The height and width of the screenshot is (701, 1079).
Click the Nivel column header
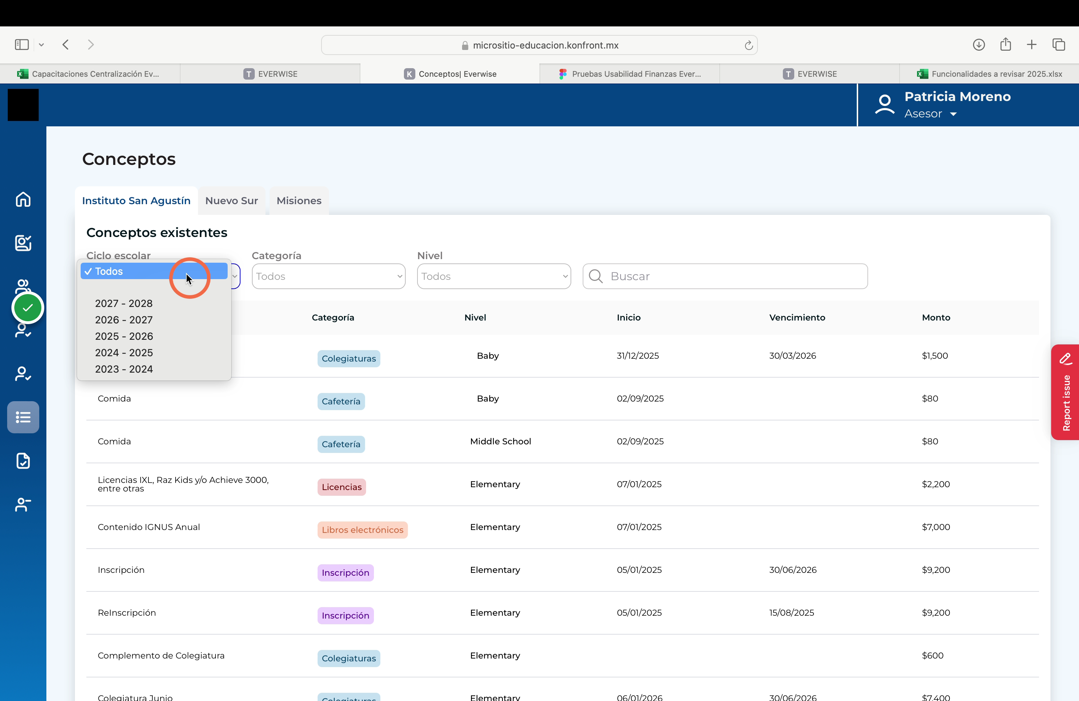(475, 317)
